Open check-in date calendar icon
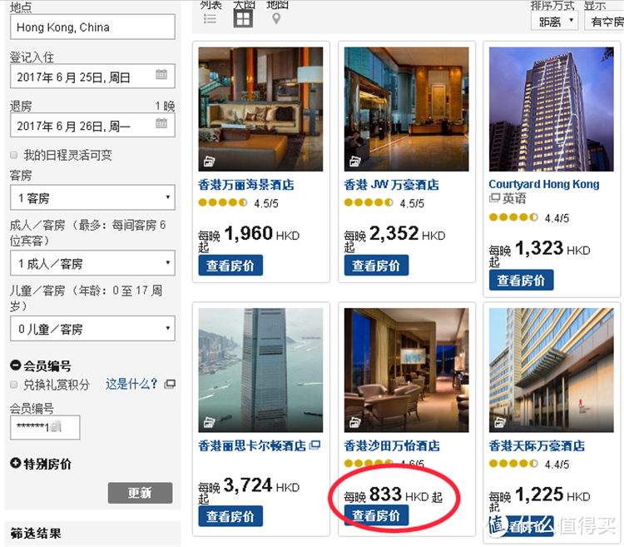This screenshot has height=547, width=624. tap(161, 74)
